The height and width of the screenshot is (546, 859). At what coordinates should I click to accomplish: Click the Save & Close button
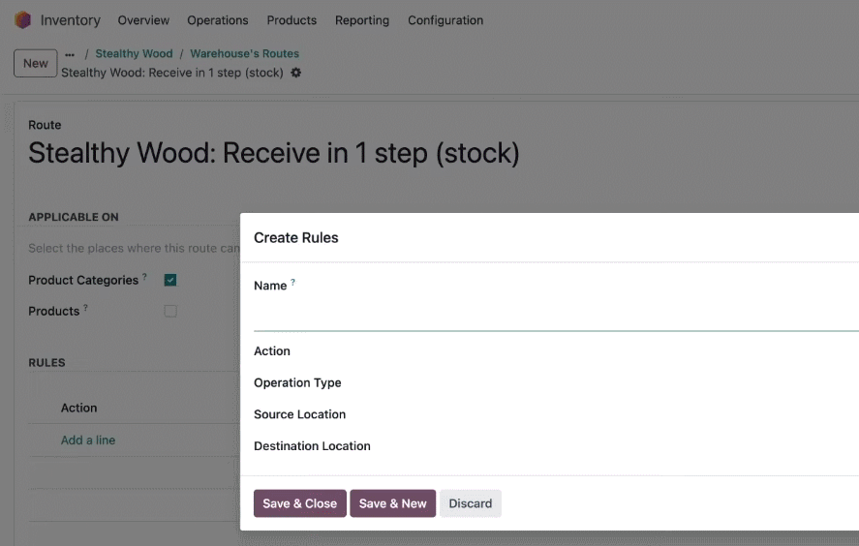point(299,503)
